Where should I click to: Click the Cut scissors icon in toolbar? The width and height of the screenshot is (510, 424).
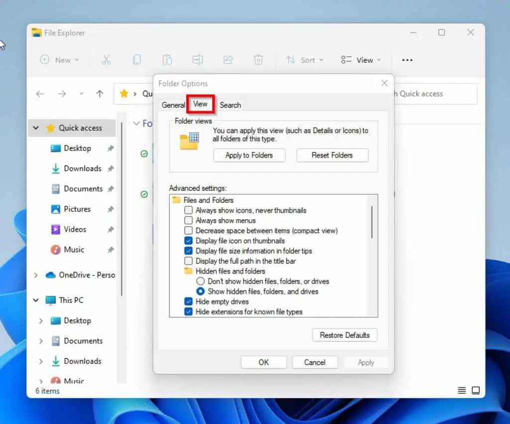tap(106, 60)
